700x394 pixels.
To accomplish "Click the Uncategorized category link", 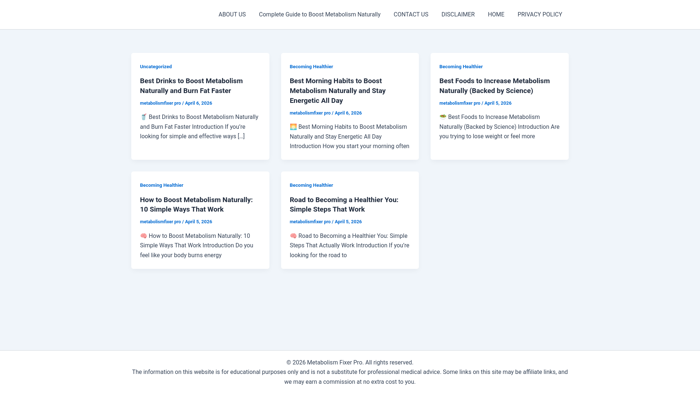I will point(156,66).
